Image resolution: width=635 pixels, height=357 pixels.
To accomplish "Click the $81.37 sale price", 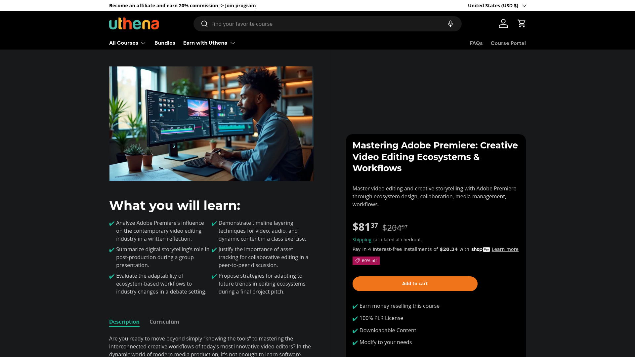I will click(x=365, y=227).
